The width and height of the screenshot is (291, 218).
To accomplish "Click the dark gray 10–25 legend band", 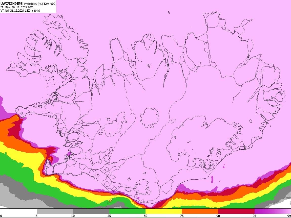I will pyautogui.click(x=91, y=211).
